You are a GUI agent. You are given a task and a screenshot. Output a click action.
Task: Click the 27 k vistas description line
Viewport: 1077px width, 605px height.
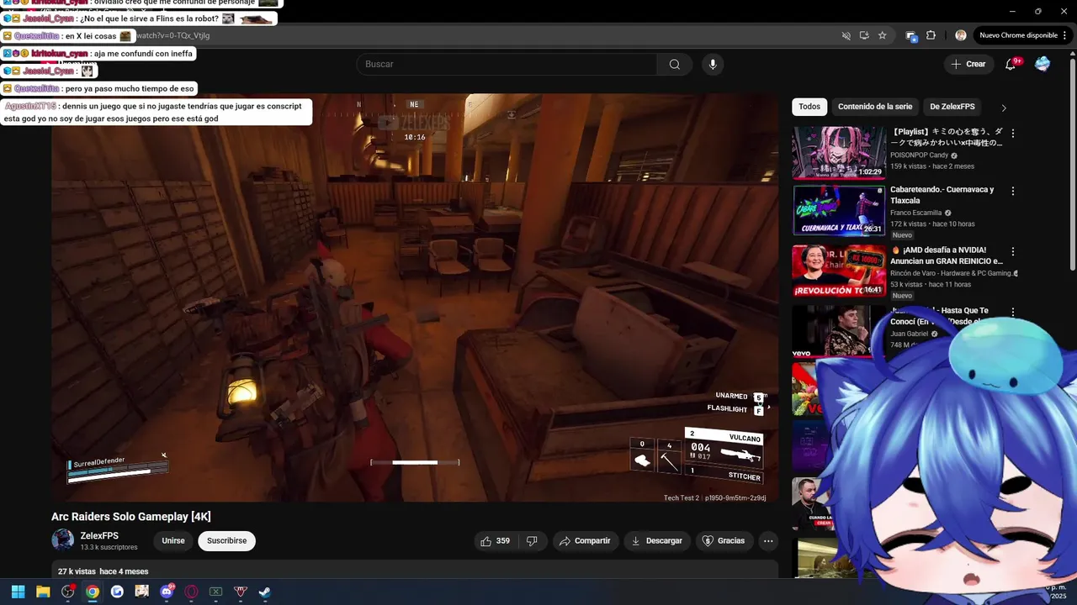tap(103, 571)
